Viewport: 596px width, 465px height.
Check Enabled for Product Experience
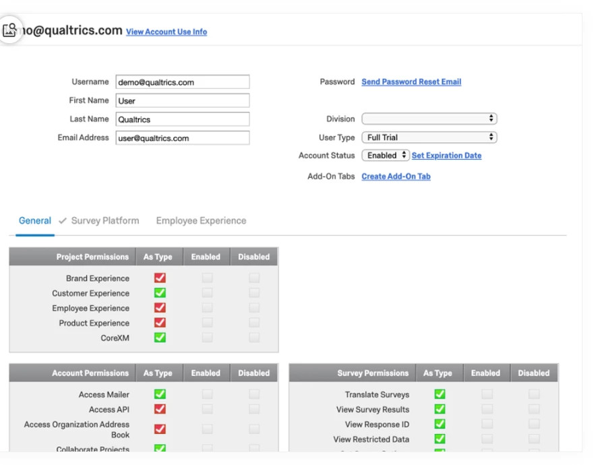tap(207, 323)
